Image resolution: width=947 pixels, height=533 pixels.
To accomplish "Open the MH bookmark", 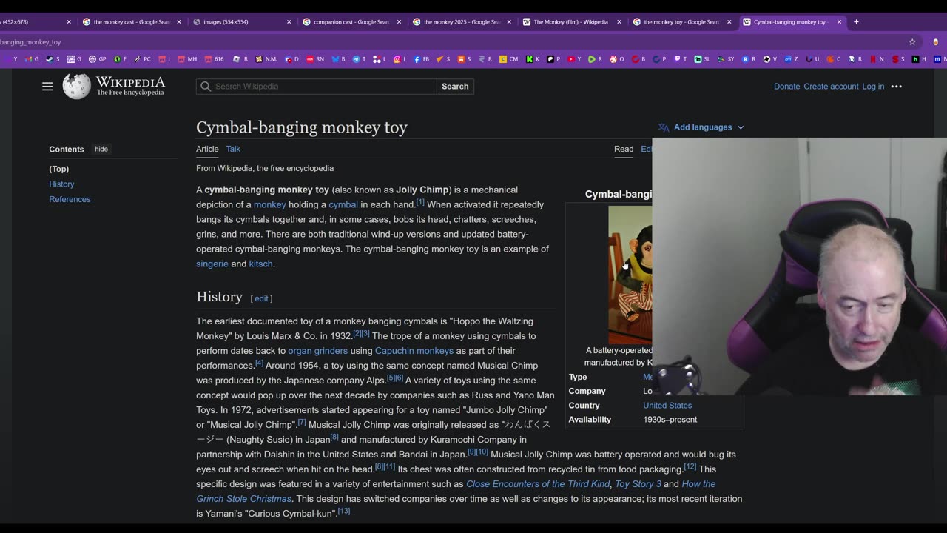I will [x=187, y=59].
